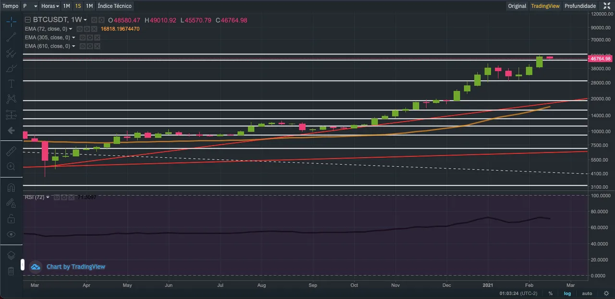The height and width of the screenshot is (299, 615).
Task: Select the ruler measure tool
Action: coord(11,151)
